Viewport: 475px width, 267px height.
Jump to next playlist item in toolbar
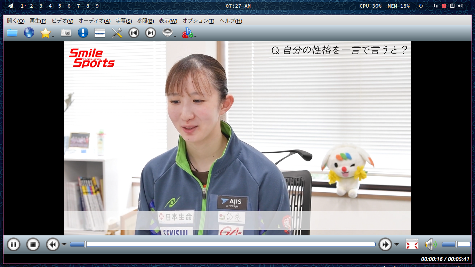[151, 33]
